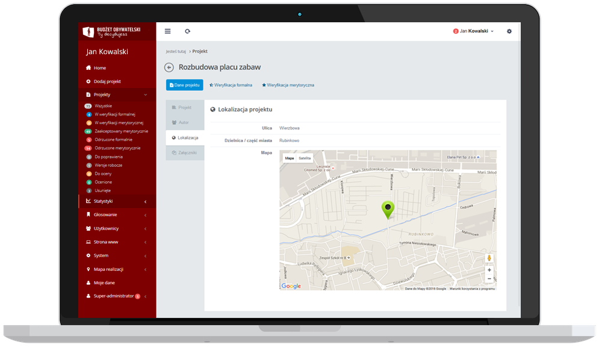Screen dimensions: 602x348
Task: Show Wszystkie projects list
Action: pos(104,106)
